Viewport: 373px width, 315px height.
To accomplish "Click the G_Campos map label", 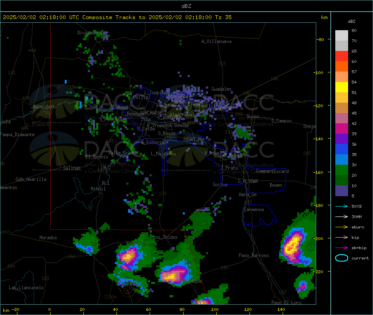I will pos(281,121).
